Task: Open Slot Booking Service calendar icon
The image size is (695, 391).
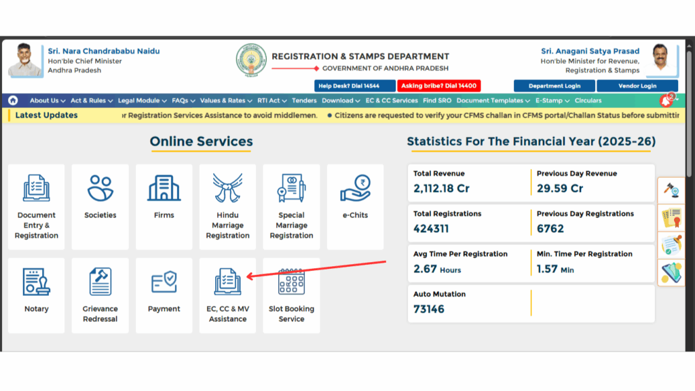Action: click(291, 282)
